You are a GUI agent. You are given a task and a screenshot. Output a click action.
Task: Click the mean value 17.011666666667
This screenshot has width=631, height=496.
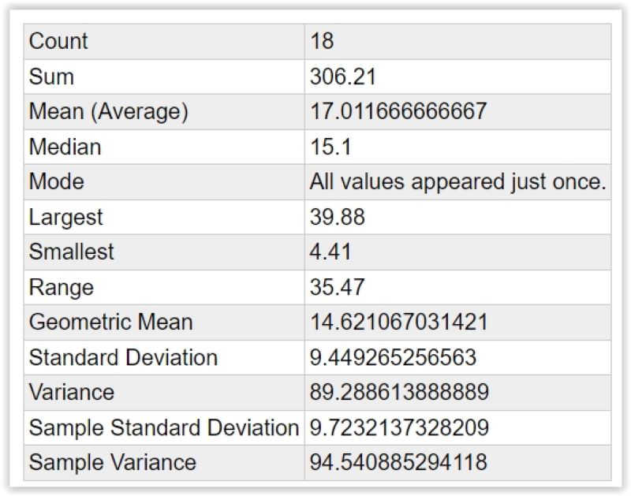[x=398, y=111]
